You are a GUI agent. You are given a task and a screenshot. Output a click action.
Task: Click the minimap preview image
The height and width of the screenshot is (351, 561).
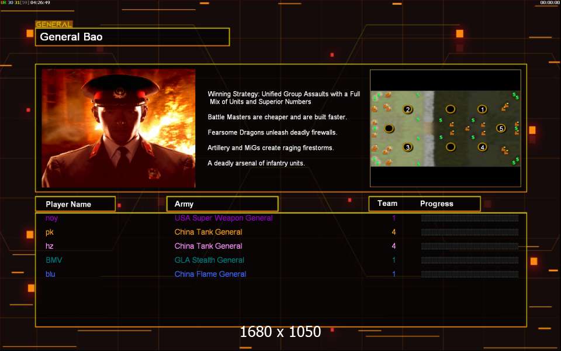coord(445,128)
